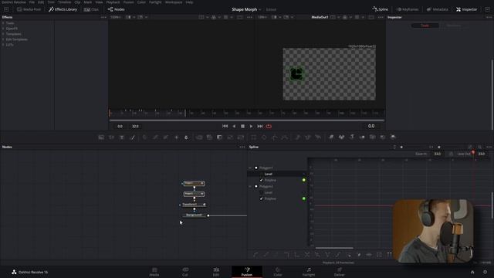Open project settings gear icon
The width and height of the screenshot is (494, 278).
485,272
